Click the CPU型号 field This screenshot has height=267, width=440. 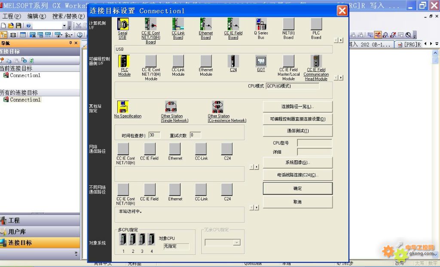coord(315,143)
